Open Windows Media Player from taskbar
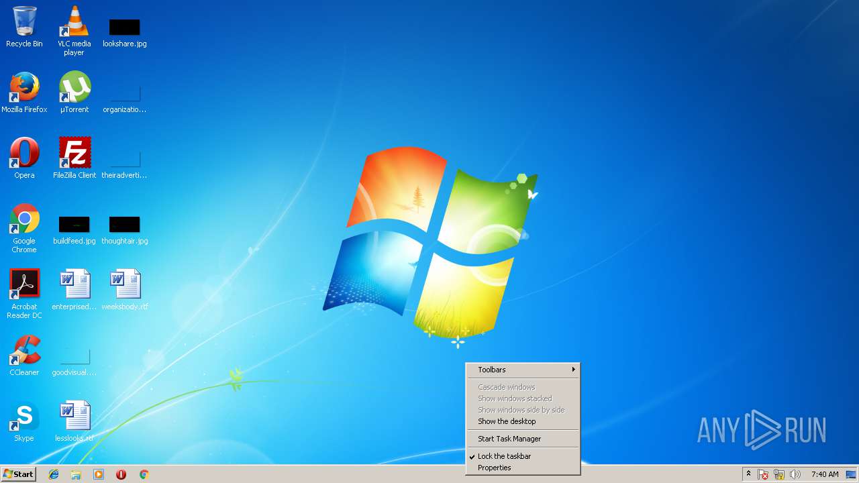The image size is (859, 483). click(99, 474)
